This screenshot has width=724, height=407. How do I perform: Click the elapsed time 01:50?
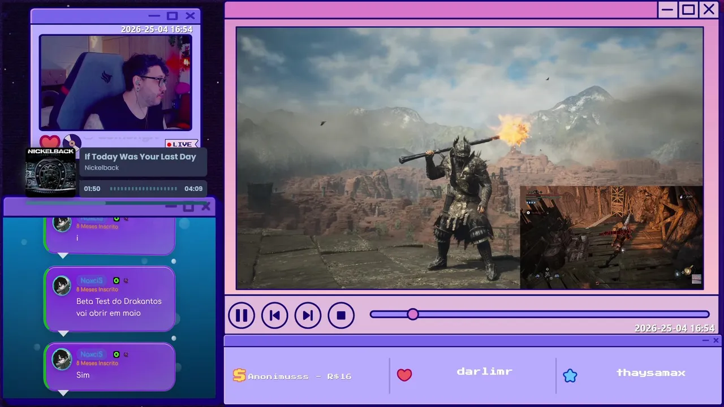tap(92, 189)
